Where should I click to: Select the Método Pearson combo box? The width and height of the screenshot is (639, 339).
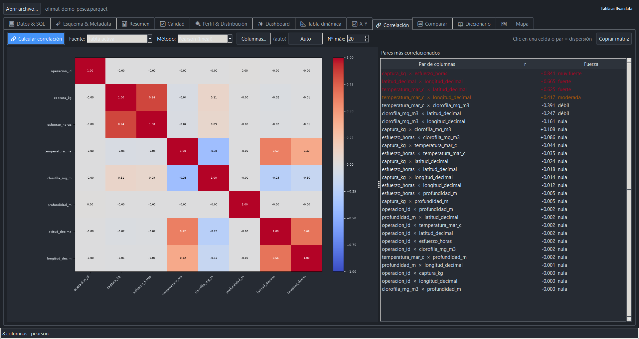[x=205, y=39]
